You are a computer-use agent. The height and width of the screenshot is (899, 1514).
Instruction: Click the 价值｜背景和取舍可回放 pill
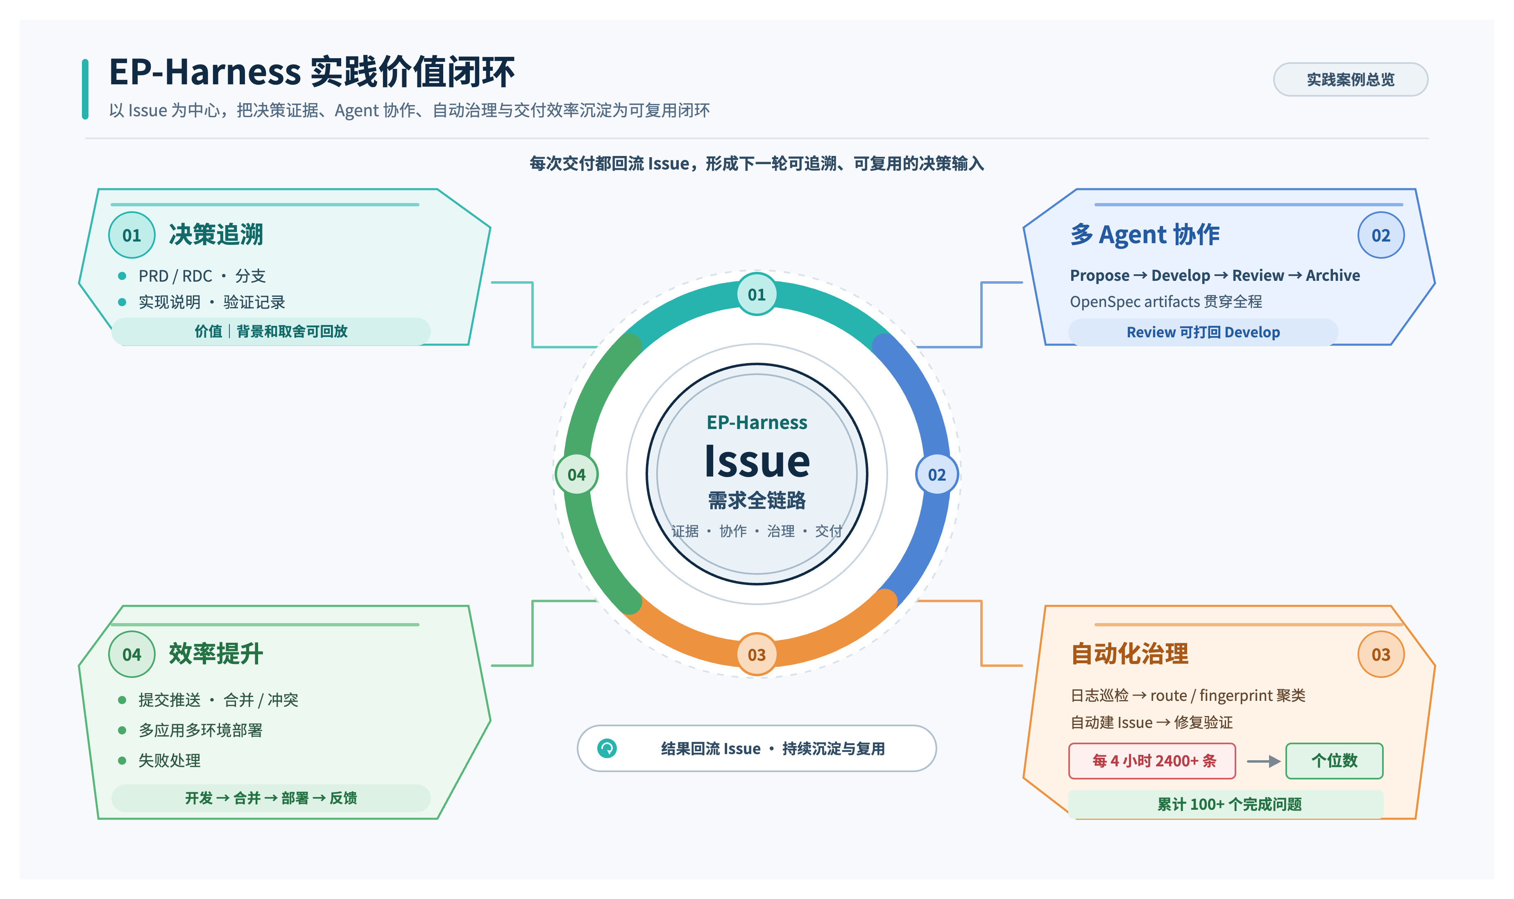point(271,331)
